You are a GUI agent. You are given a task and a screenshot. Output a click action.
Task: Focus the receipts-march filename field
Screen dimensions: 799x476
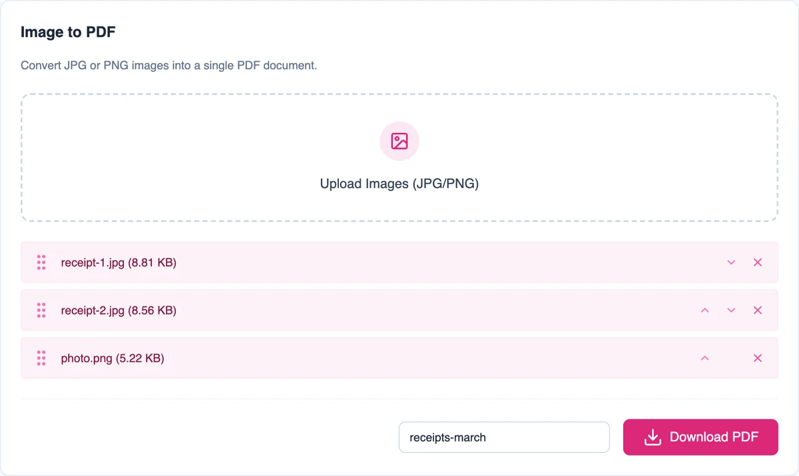[x=504, y=437]
